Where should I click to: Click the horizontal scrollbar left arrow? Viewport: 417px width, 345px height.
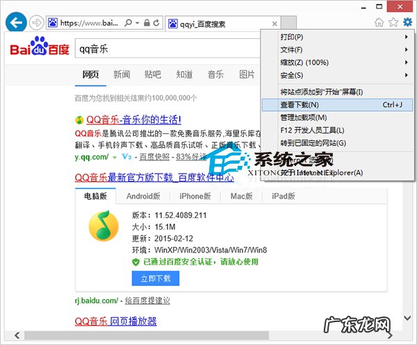click(17, 335)
